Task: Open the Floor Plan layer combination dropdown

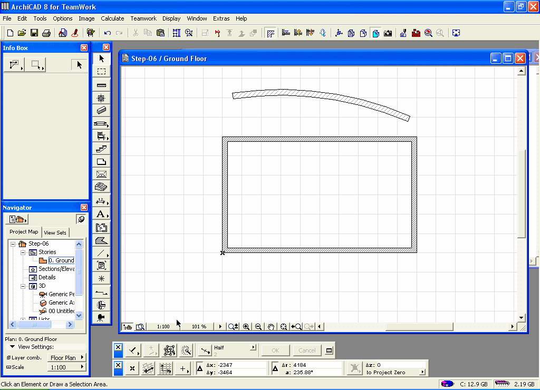Action: coord(66,358)
